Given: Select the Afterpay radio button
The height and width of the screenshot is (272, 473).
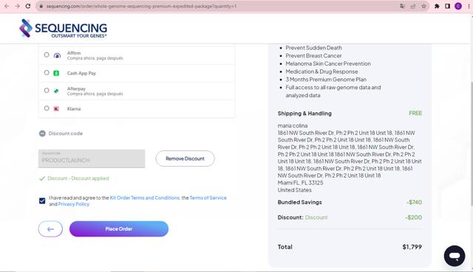Looking at the screenshot, I should click(x=47, y=90).
